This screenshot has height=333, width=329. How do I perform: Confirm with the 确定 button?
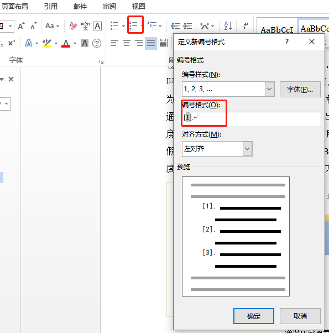coord(254,316)
